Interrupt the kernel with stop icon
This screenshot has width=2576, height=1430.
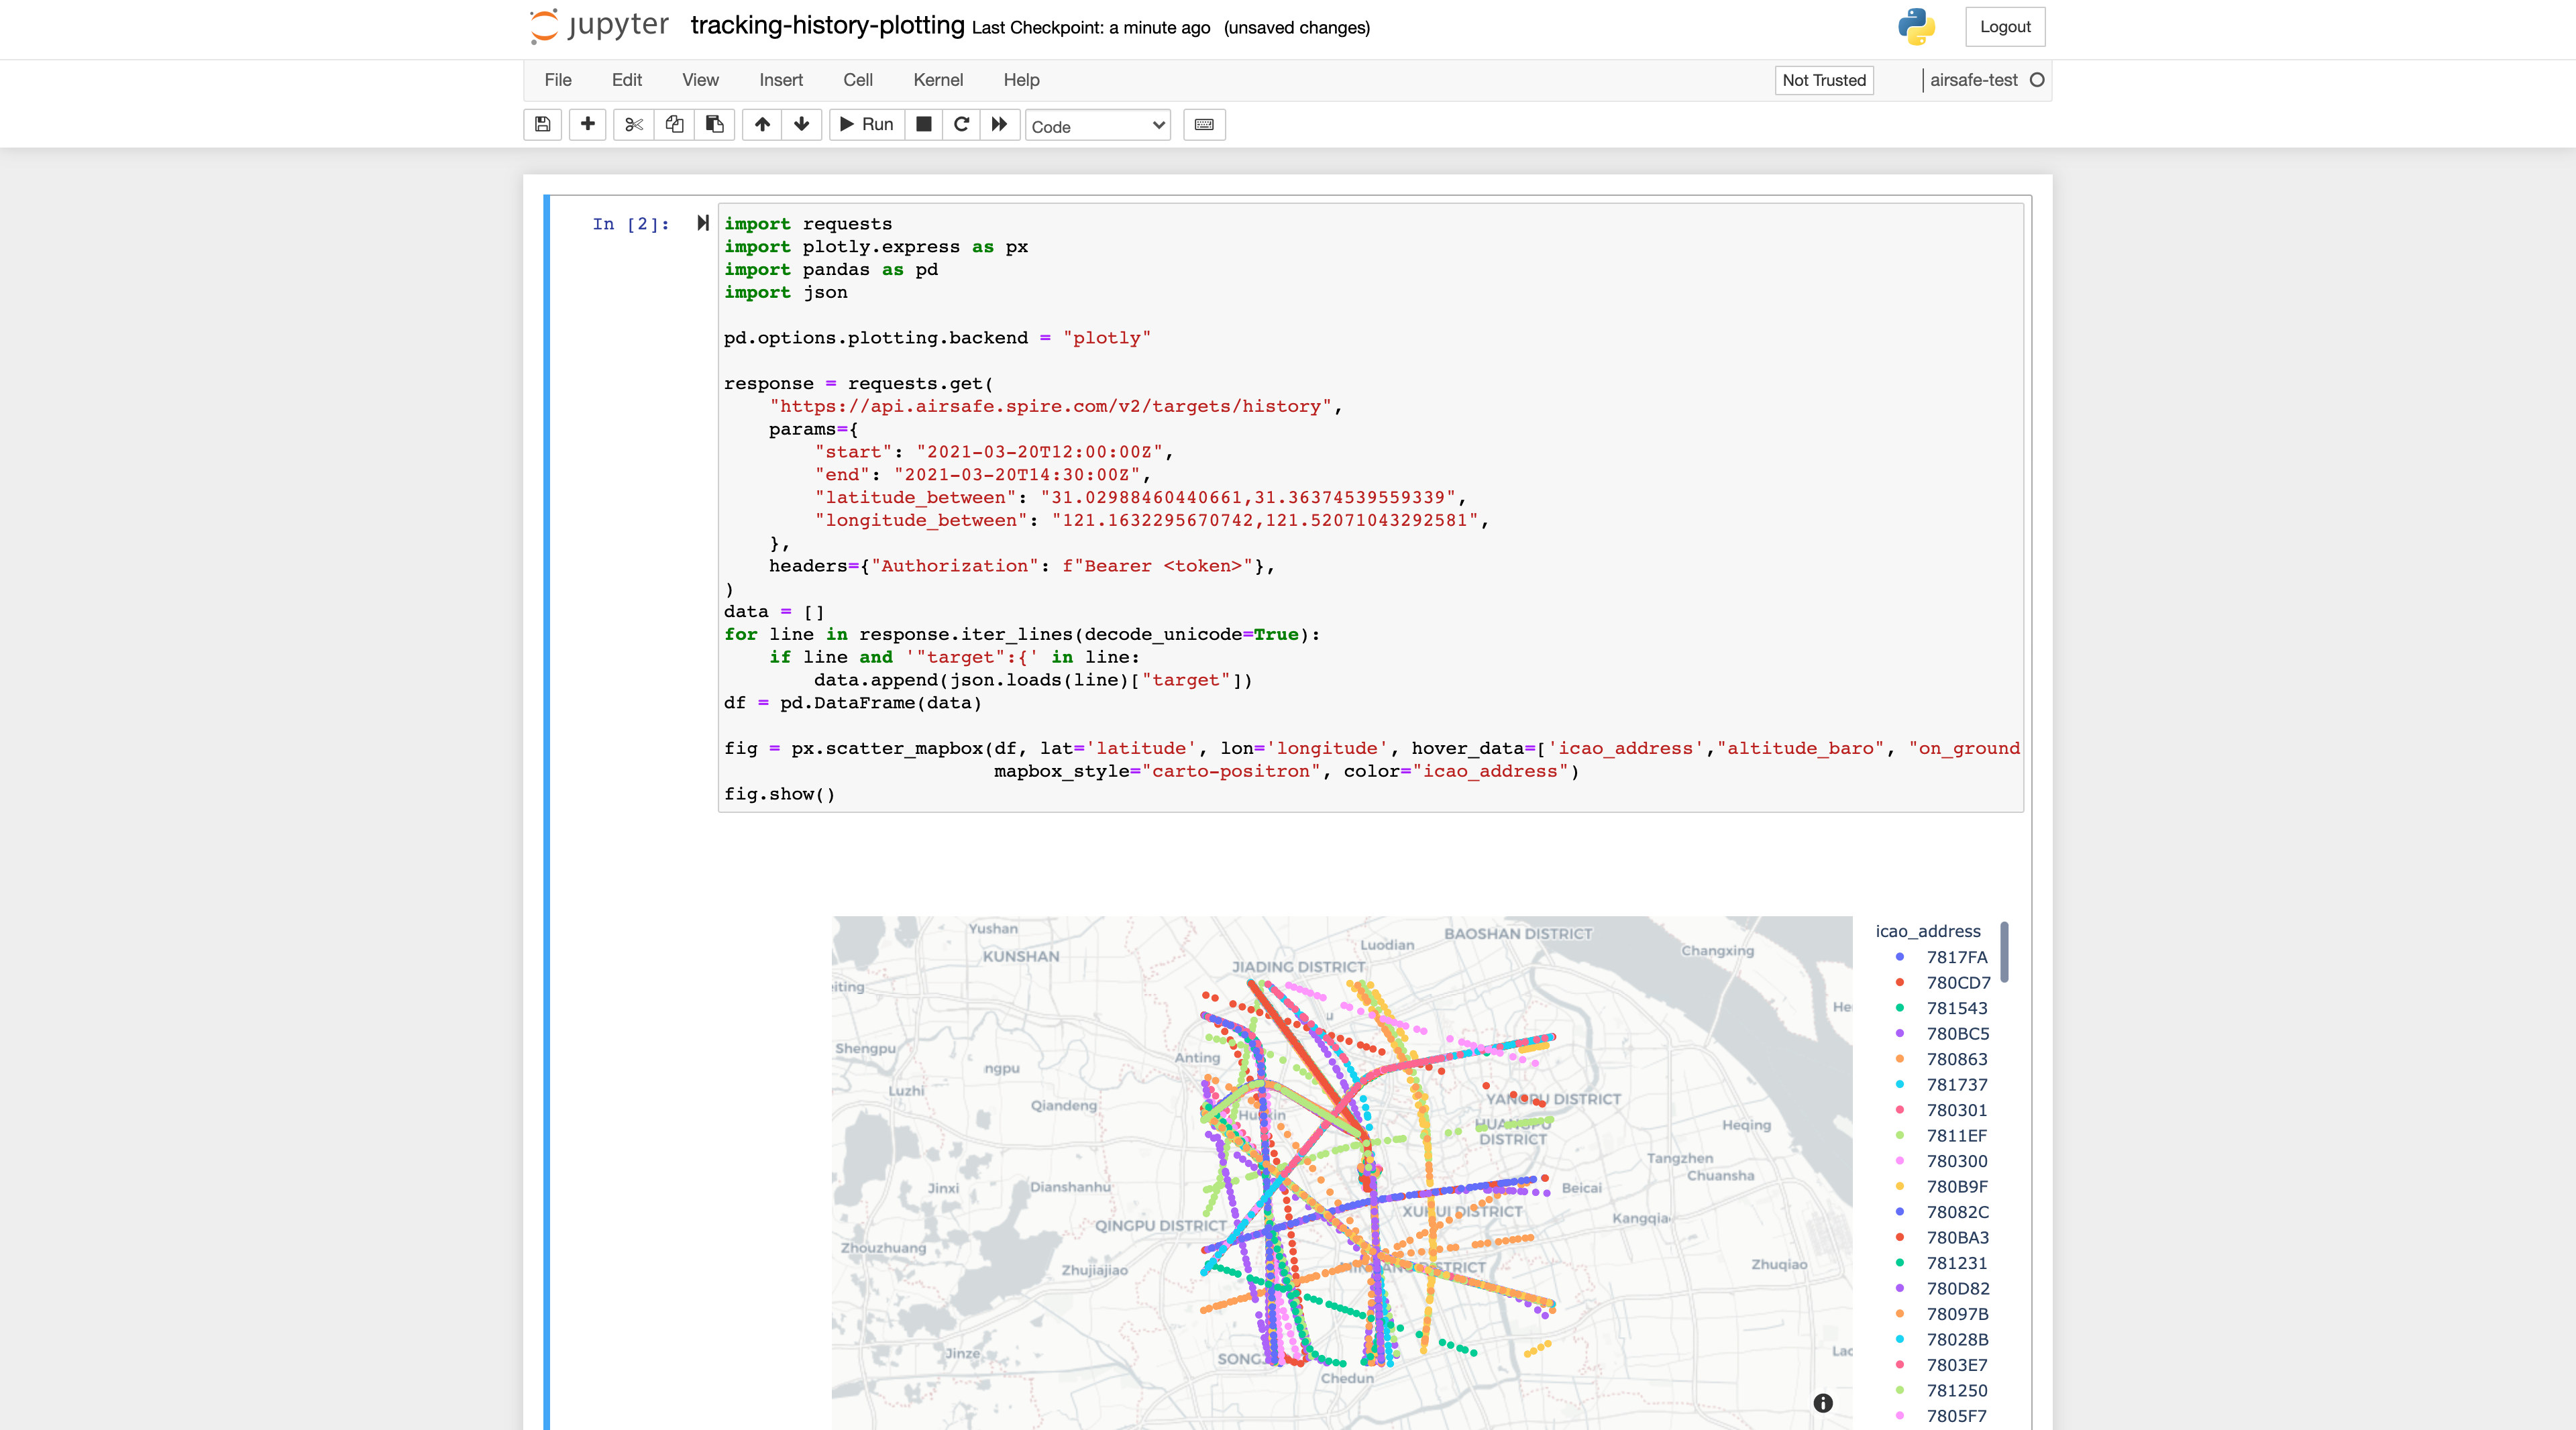[x=924, y=125]
